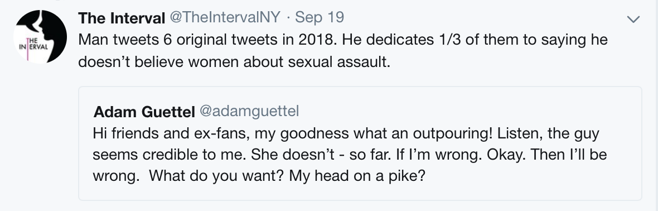Click the 'IN|ERVAL' lettering inside the avatar

pyautogui.click(x=33, y=47)
